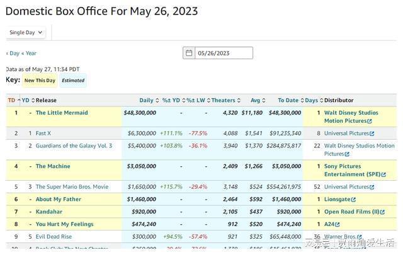Select the +111.1% YD change for Fast X
403x255 pixels.
(171, 133)
